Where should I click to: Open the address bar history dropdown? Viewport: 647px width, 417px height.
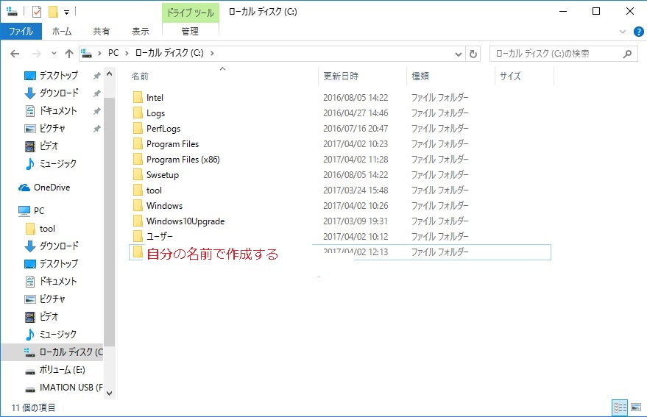[x=459, y=54]
